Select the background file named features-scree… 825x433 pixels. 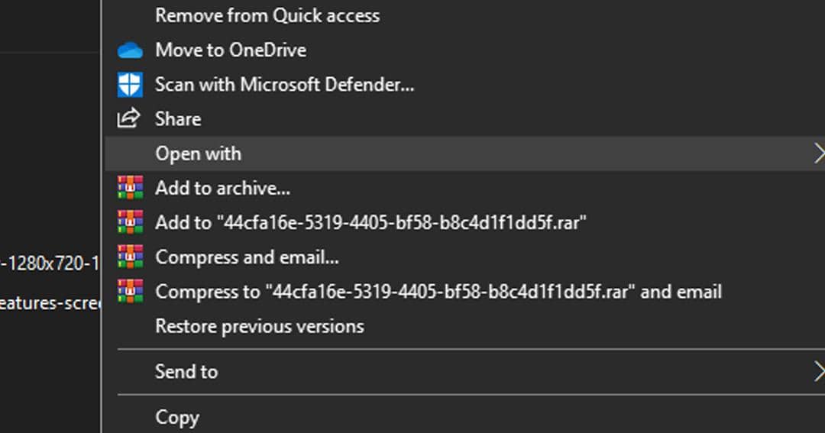click(50, 304)
